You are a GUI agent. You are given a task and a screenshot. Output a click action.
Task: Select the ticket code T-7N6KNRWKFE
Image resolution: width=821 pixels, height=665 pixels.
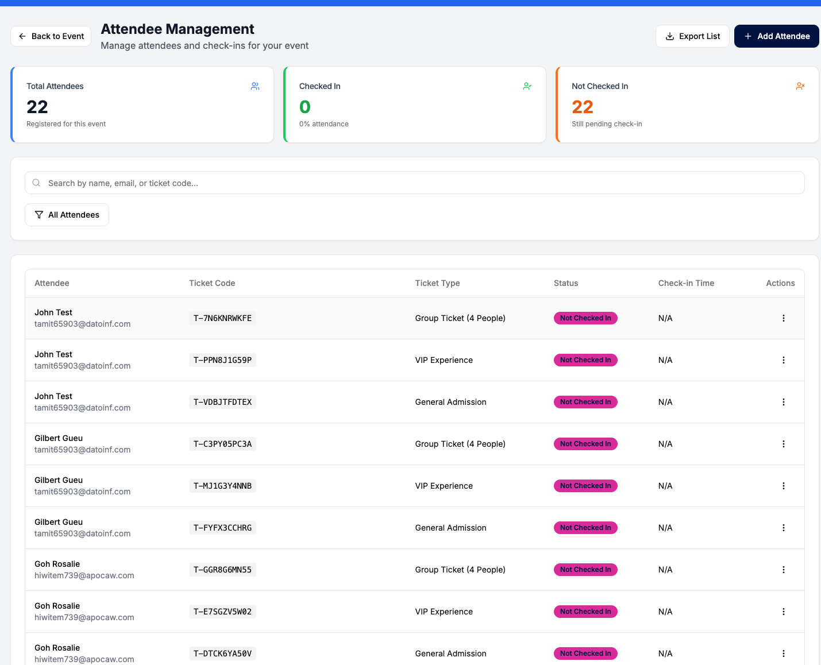[x=222, y=318]
